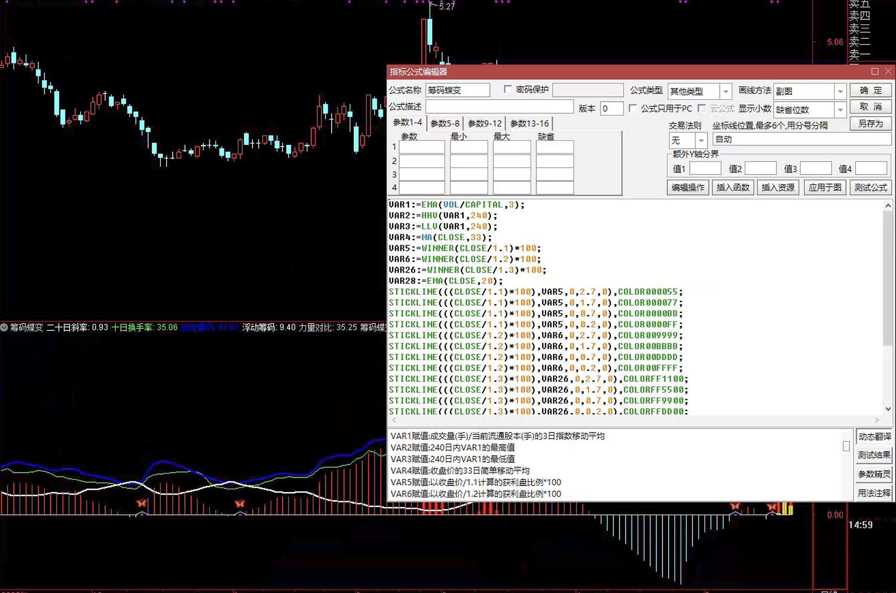The width and height of the screenshot is (896, 593).
Task: Click the 十日换手率: 35.06 indicator label
Action: point(144,327)
